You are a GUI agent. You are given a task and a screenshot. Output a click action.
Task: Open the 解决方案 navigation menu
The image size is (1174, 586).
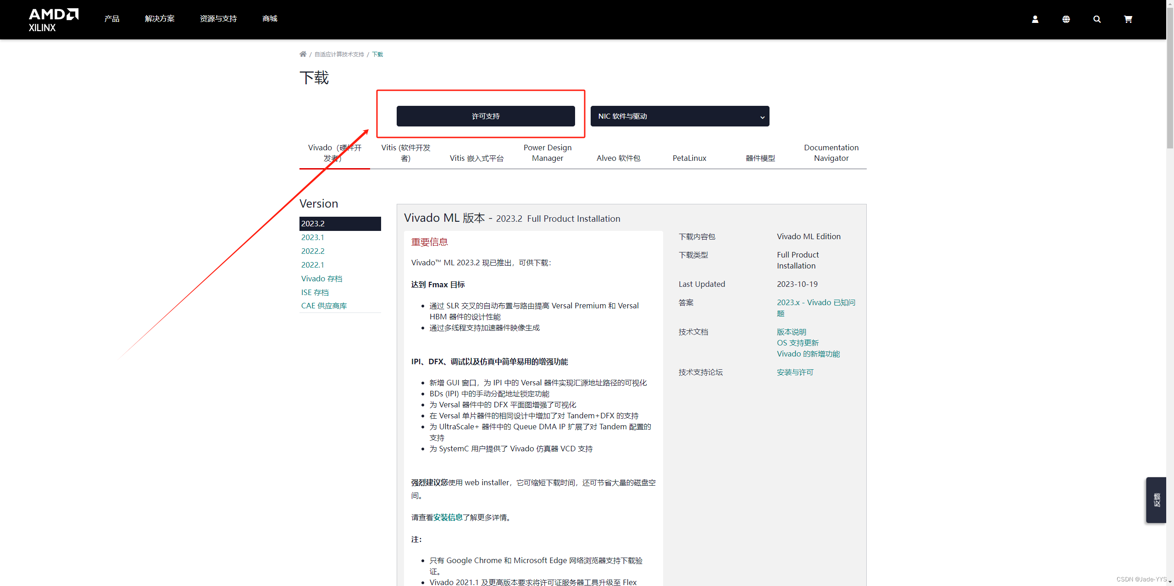pyautogui.click(x=160, y=19)
